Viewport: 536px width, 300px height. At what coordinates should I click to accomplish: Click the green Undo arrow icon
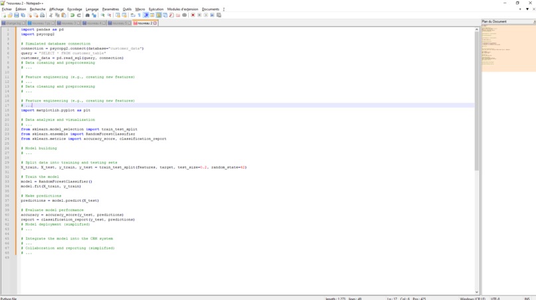(x=72, y=15)
